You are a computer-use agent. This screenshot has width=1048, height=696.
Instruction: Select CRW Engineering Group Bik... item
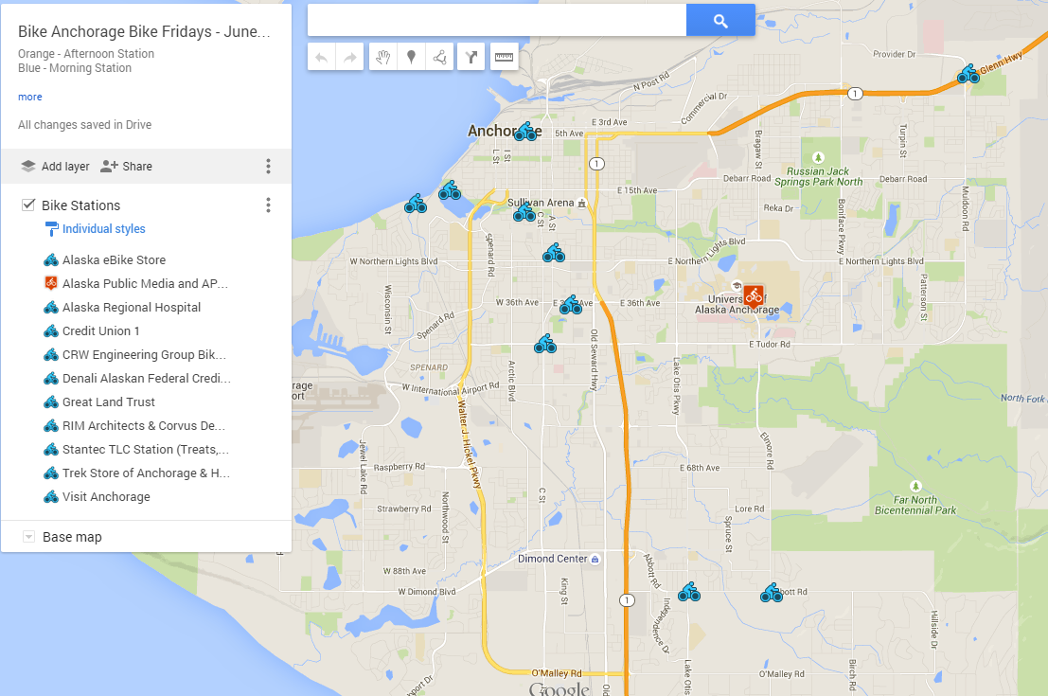[144, 355]
